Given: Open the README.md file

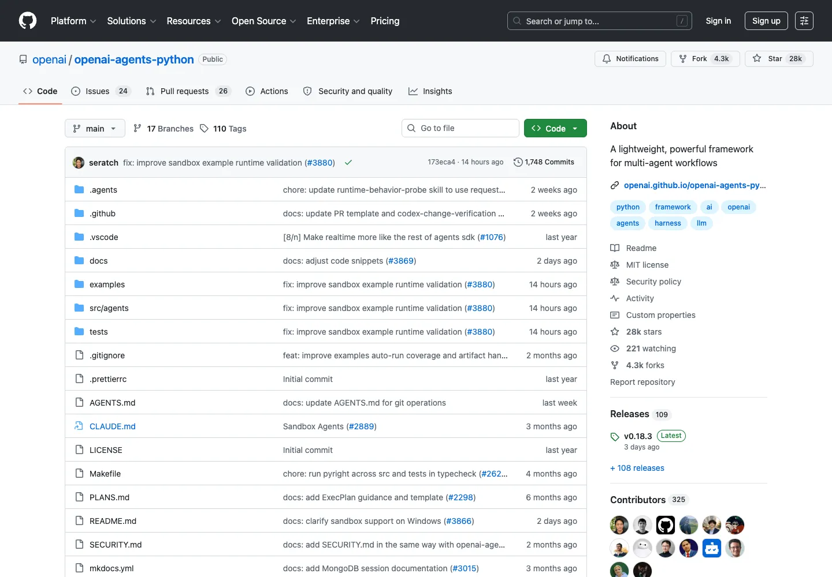Looking at the screenshot, I should point(113,521).
